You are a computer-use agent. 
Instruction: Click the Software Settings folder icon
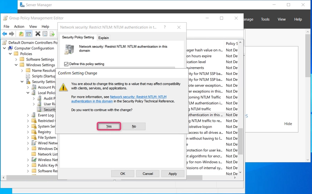pos(22,59)
